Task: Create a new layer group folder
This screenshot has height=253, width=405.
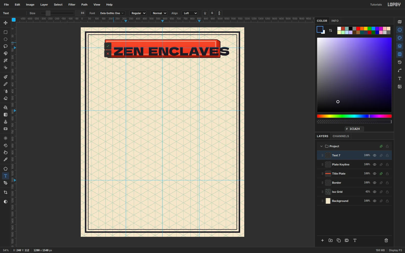Action: [331, 240]
